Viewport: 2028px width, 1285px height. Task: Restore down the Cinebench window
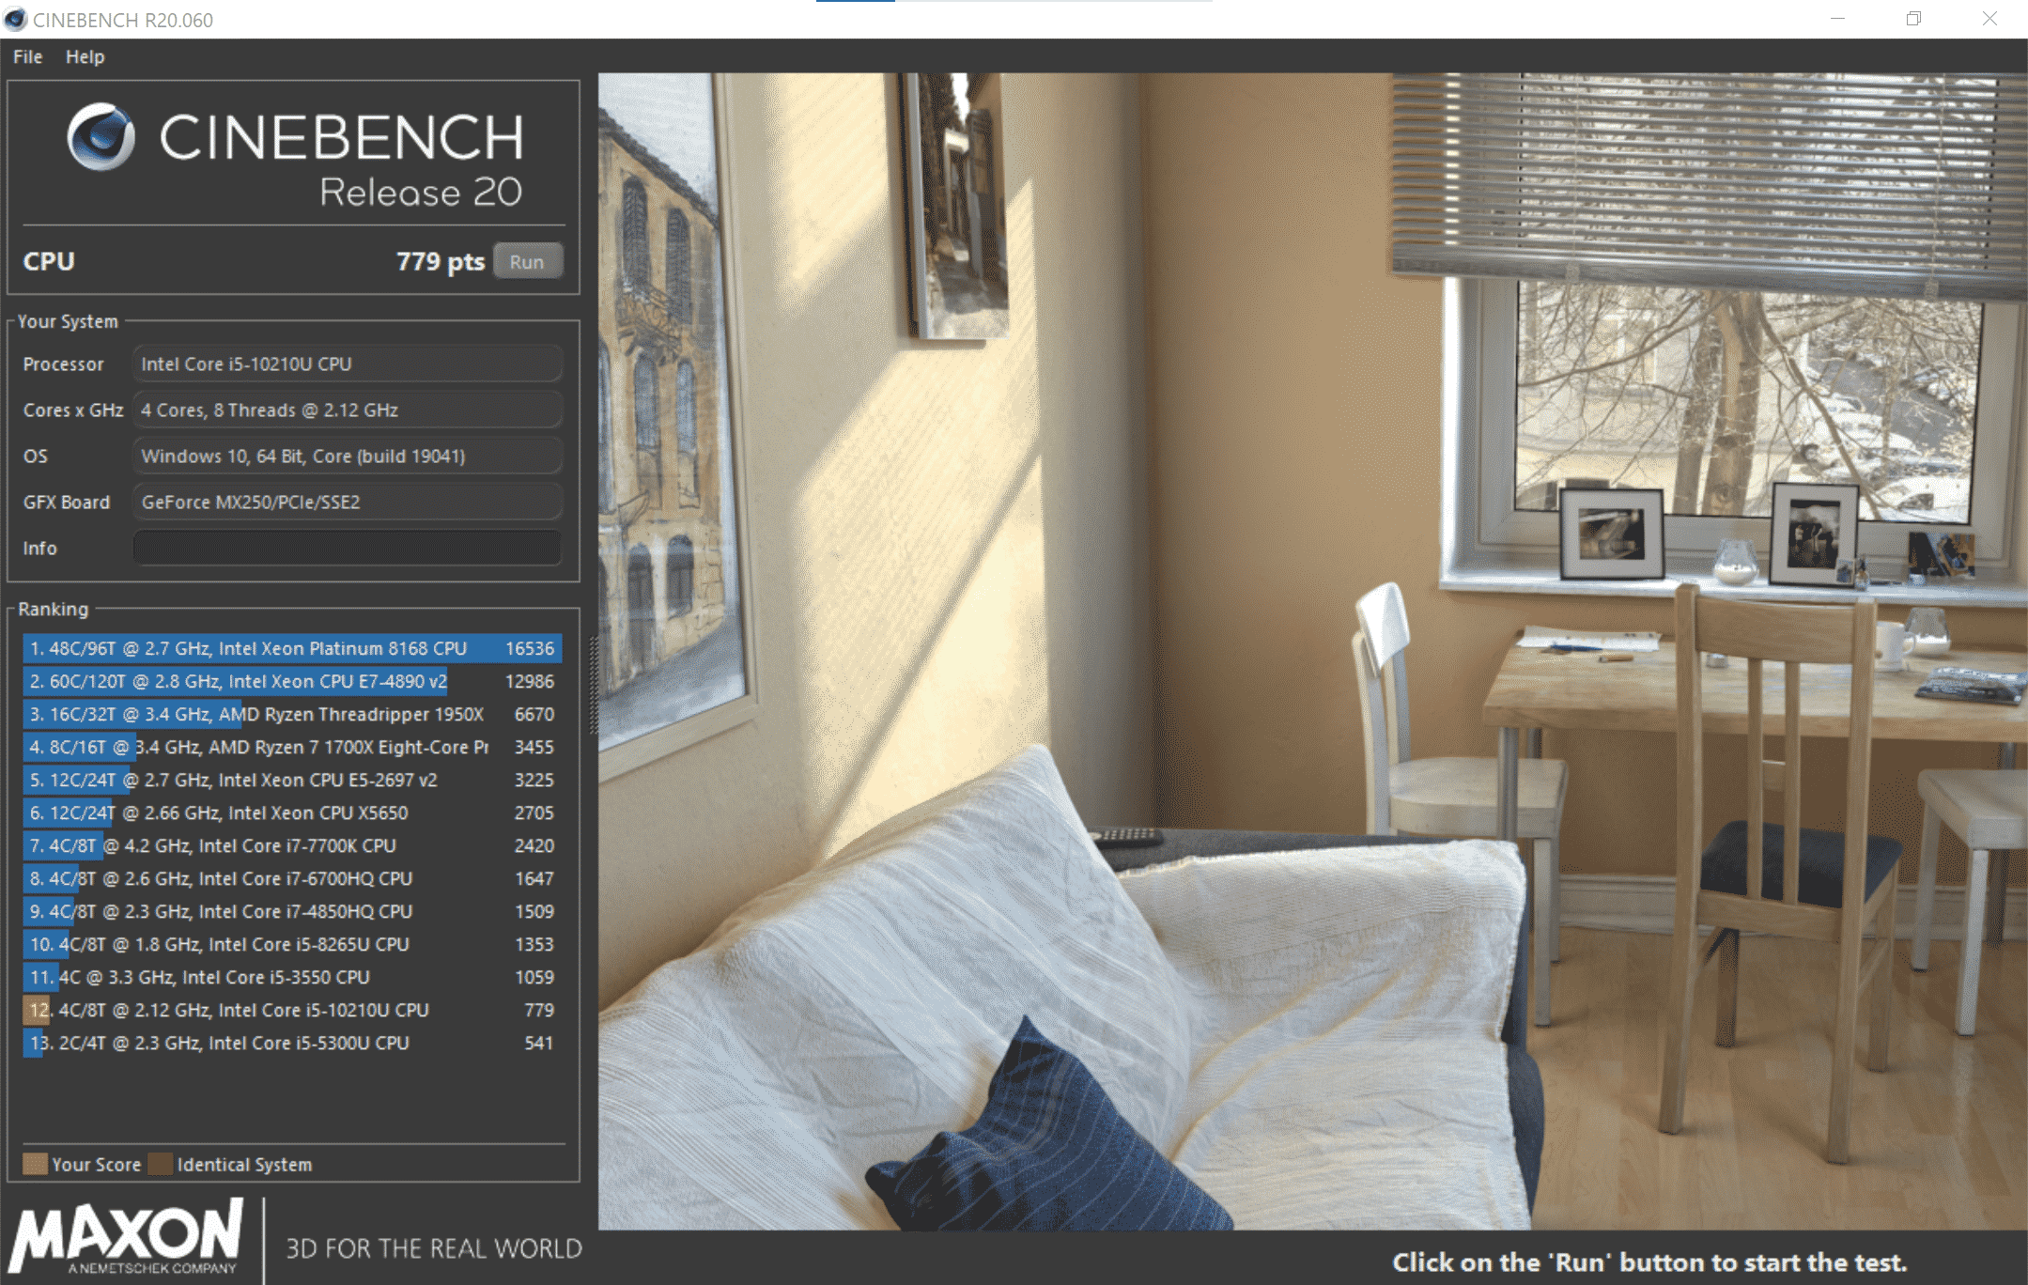pos(1913,19)
